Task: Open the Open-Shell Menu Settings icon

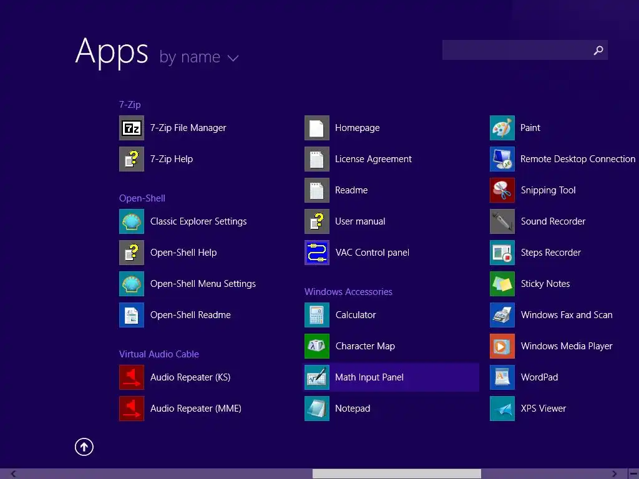Action: 131,284
